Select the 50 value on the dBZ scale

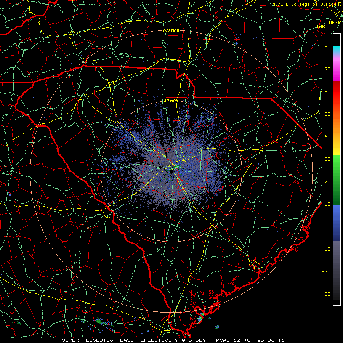tap(327, 114)
